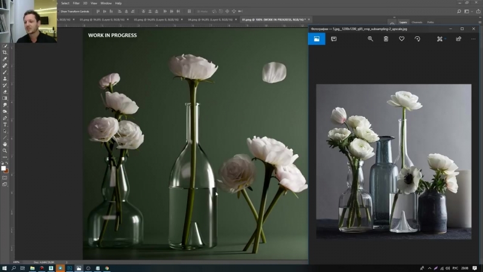
Task: Open Photos app more options ellipsis
Action: [473, 39]
